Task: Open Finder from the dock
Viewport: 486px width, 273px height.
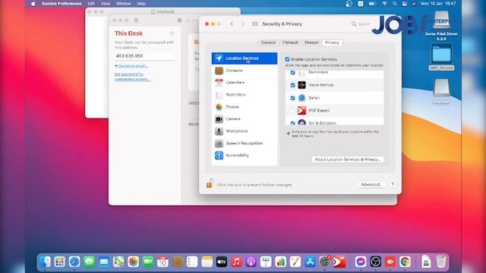Action: click(45, 262)
